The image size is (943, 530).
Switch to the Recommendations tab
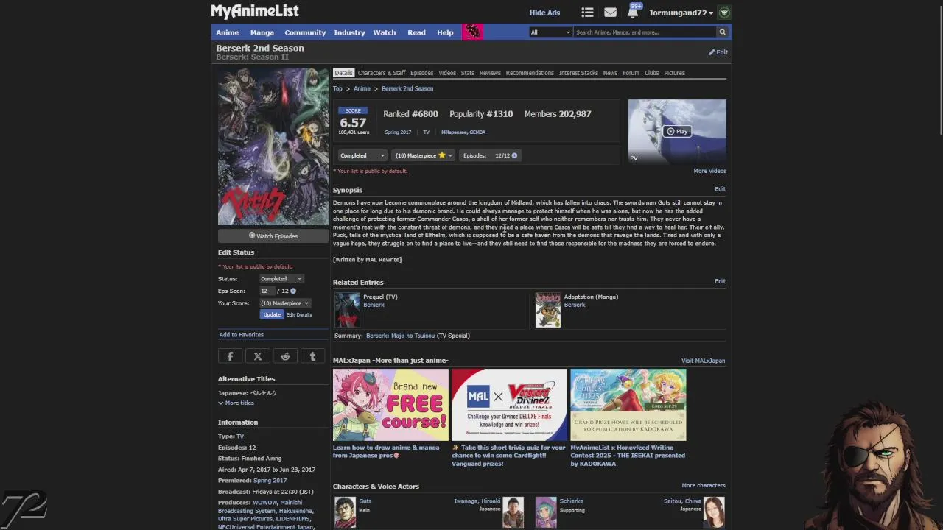pos(530,73)
